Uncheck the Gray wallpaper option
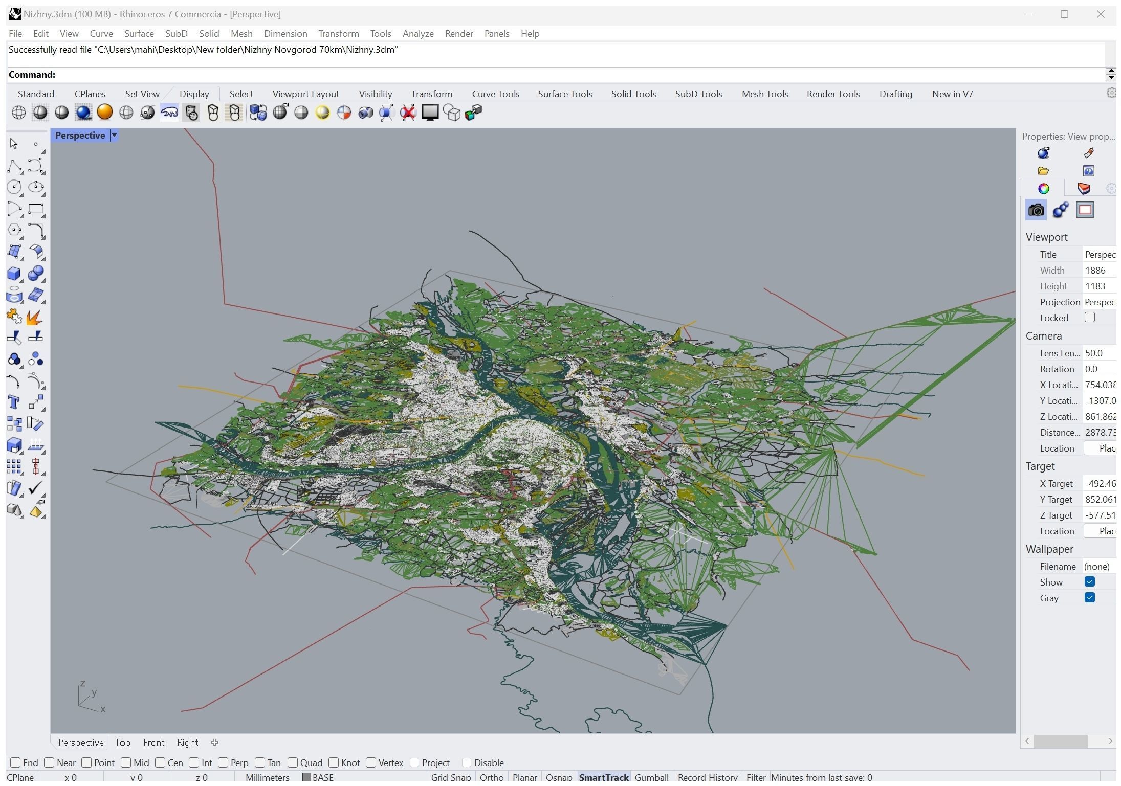Image resolution: width=1121 pixels, height=786 pixels. coord(1090,598)
